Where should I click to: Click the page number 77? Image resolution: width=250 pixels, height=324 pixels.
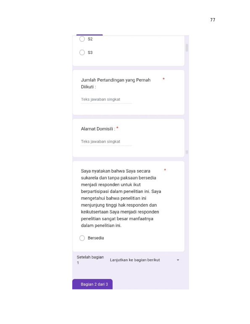click(213, 20)
